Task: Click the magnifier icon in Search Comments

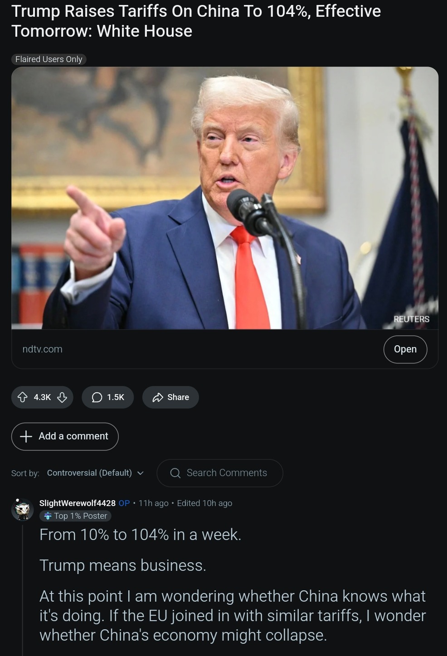Action: 175,473
